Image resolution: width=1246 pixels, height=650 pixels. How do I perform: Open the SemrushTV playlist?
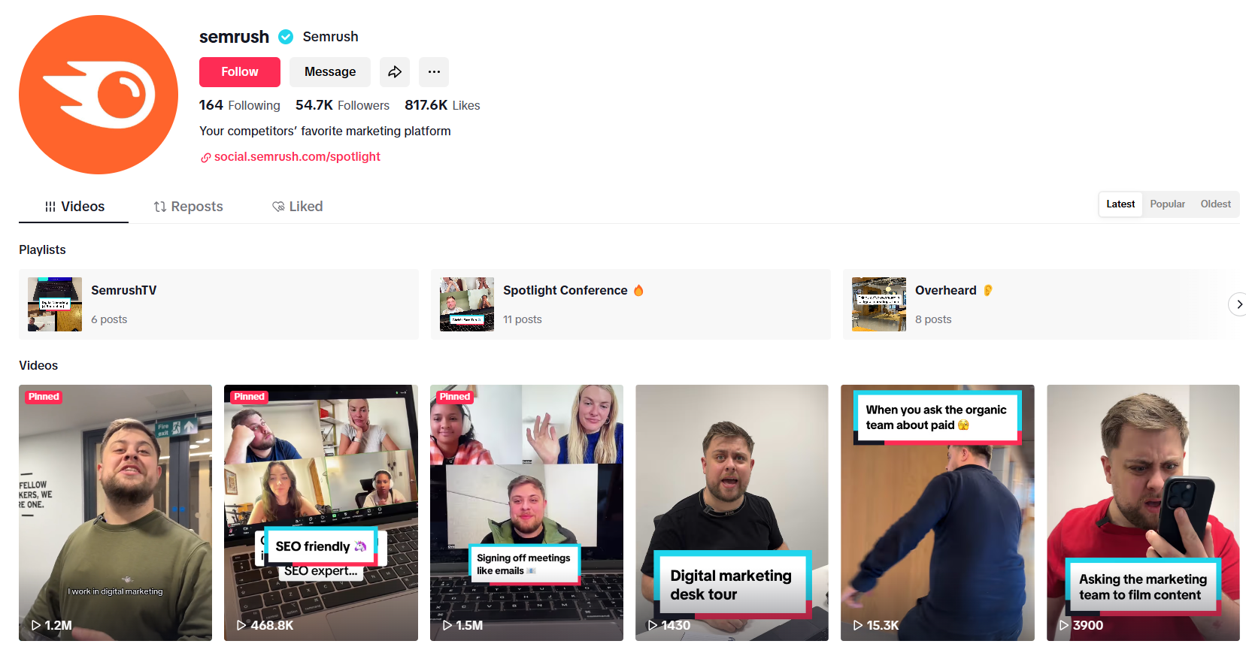coord(219,304)
